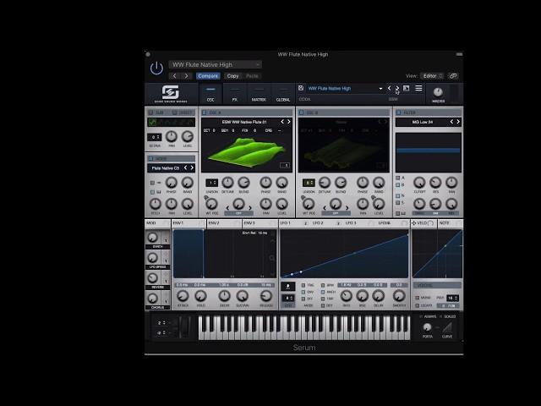Enable the Sub oscillator
This screenshot has width=541, height=406.
(150, 112)
